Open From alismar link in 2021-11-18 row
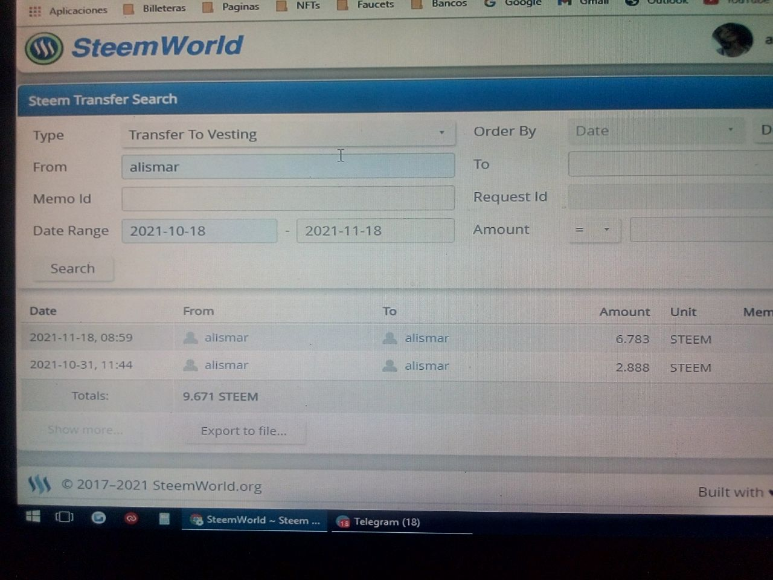773x580 pixels. point(226,338)
